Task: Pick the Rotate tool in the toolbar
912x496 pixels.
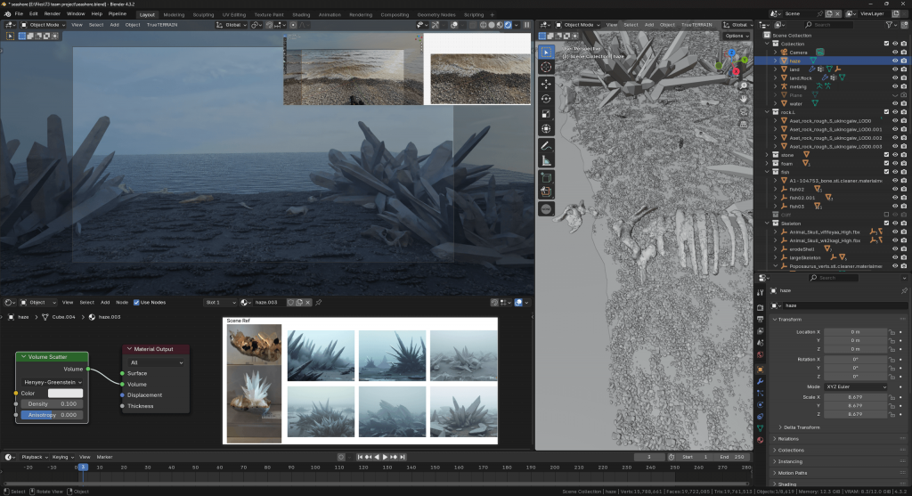Action: point(546,98)
